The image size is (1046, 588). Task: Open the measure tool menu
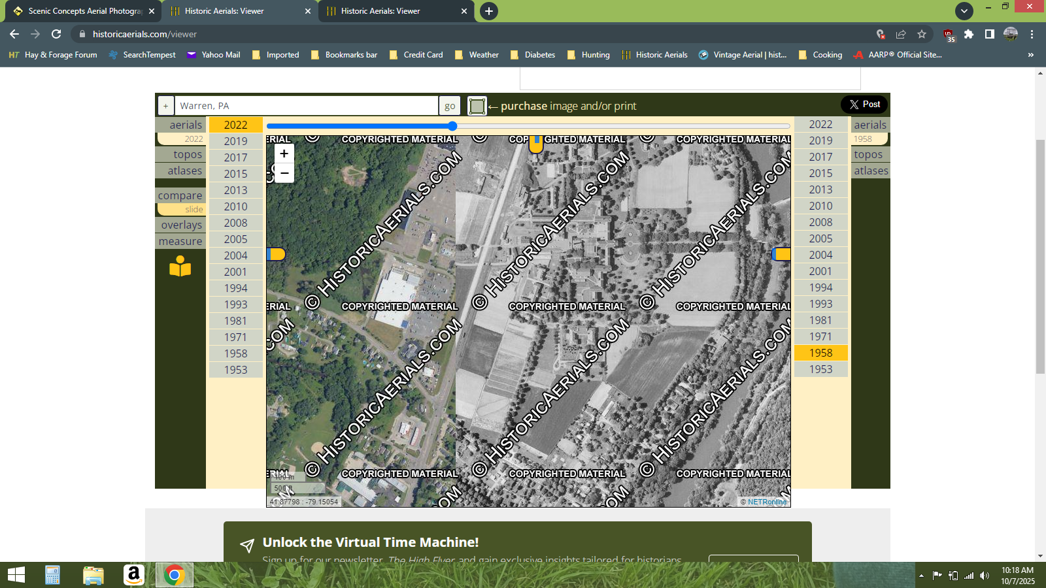click(180, 241)
